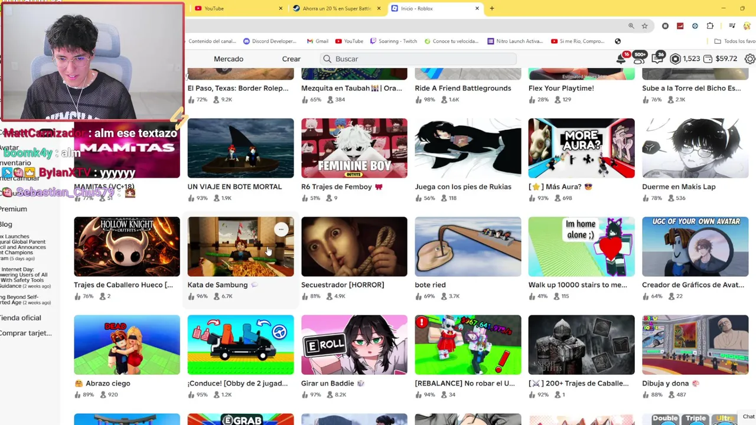Open R6 Trajes de Femboy thumbnail
Image resolution: width=756 pixels, height=425 pixels.
pos(354,148)
